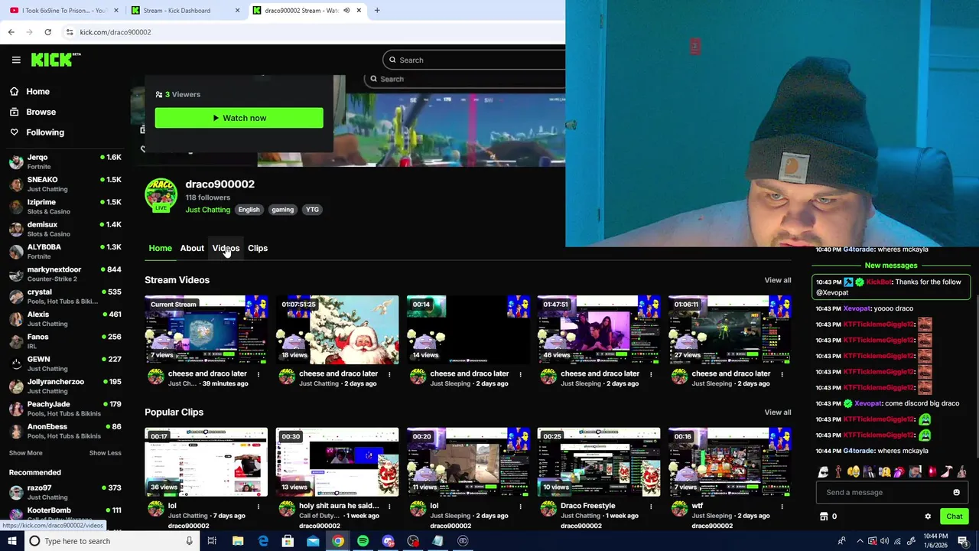Open the Windows Start menu

point(12,541)
